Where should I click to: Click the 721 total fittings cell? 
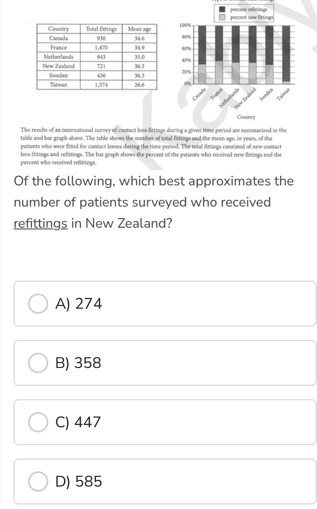click(x=101, y=66)
